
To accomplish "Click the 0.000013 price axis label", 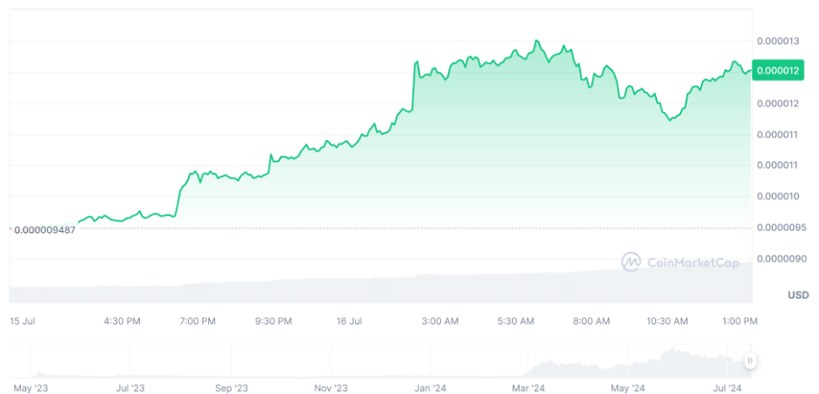I will pyautogui.click(x=777, y=41).
